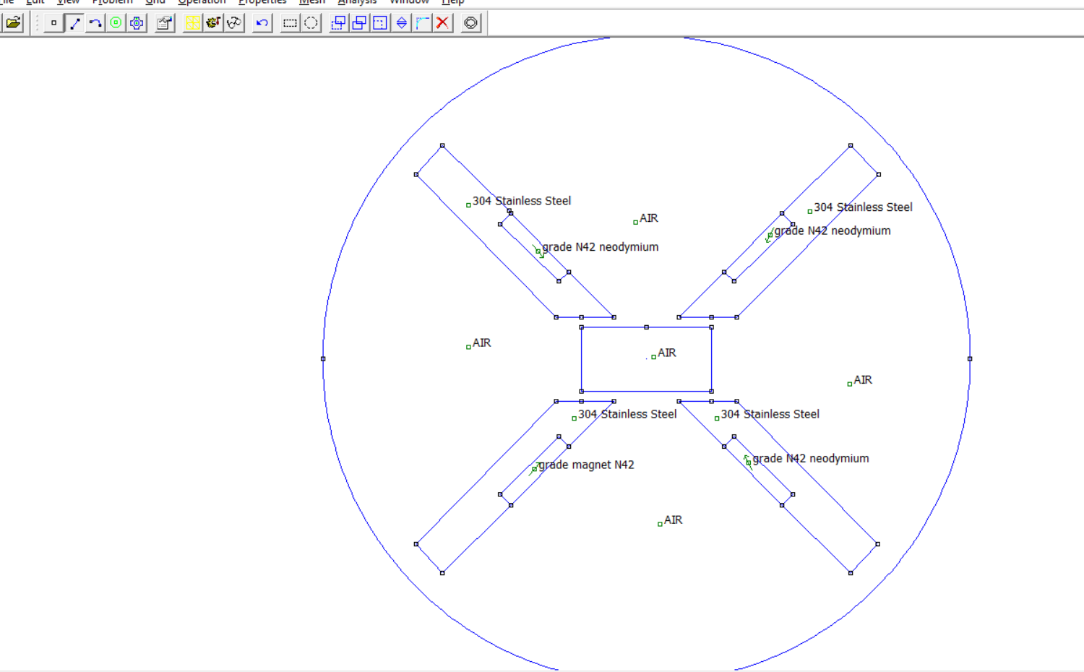
Task: Click the AIR label left of the center rectangle
Action: tap(481, 343)
